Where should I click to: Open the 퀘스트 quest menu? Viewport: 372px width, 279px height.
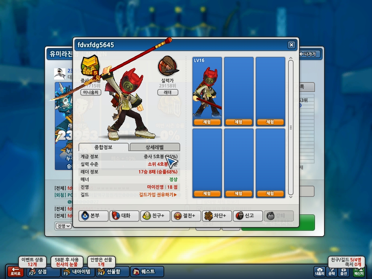(x=147, y=271)
